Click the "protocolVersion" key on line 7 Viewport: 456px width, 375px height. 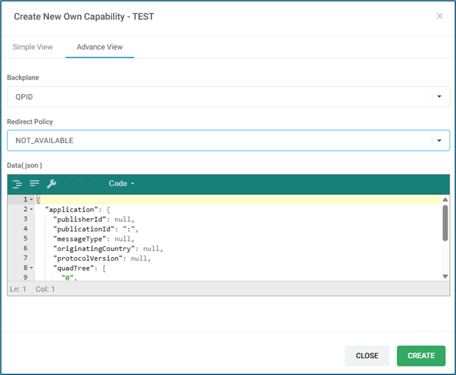tap(88, 259)
